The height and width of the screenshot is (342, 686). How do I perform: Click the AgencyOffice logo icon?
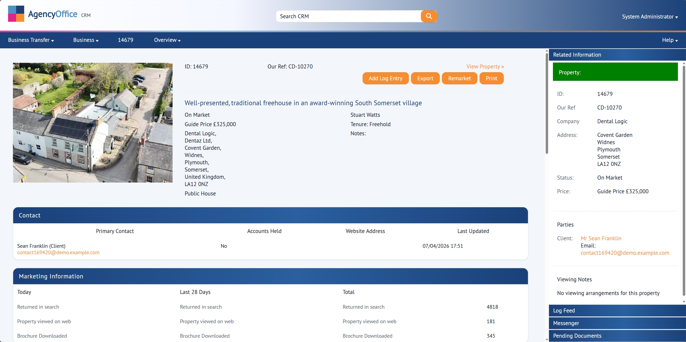16,14
